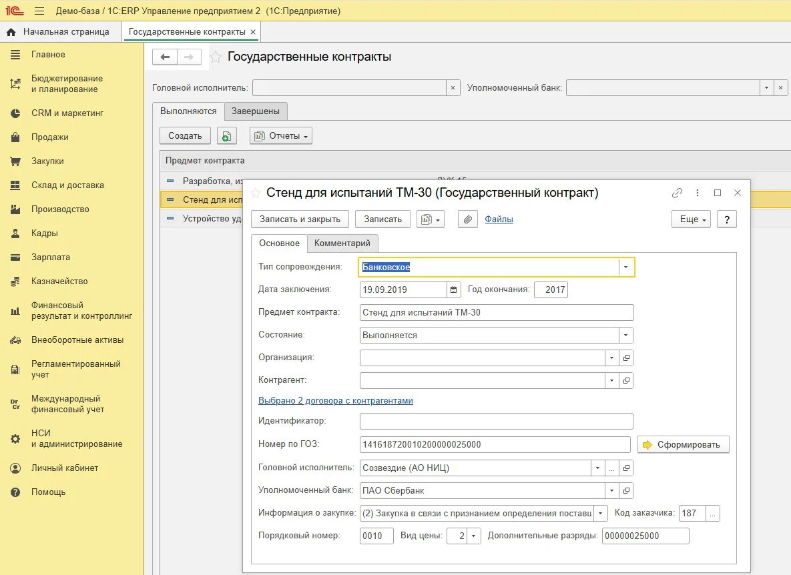The height and width of the screenshot is (575, 791).
Task: Expand the Информация о закупке dropdown
Action: [600, 514]
